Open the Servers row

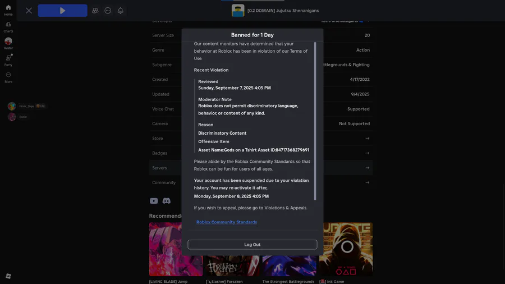261,168
